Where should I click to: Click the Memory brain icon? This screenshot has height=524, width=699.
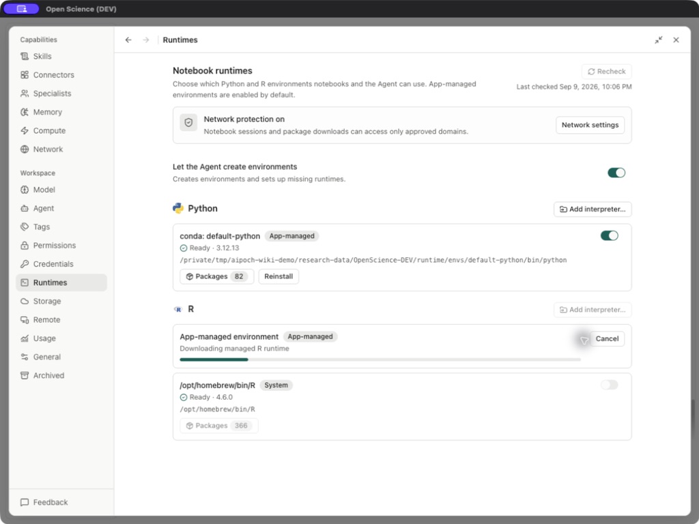pyautogui.click(x=25, y=112)
